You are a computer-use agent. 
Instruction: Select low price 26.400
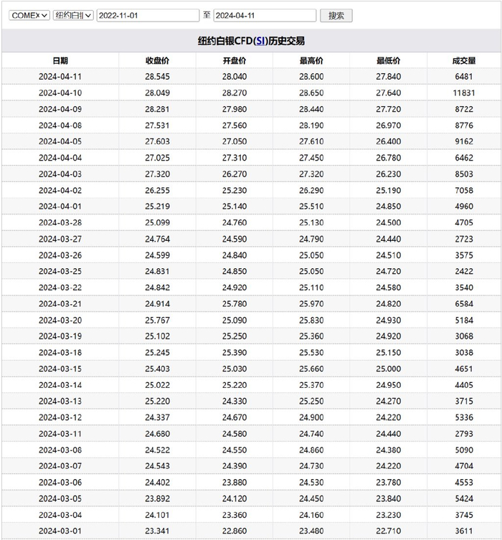pos(389,141)
